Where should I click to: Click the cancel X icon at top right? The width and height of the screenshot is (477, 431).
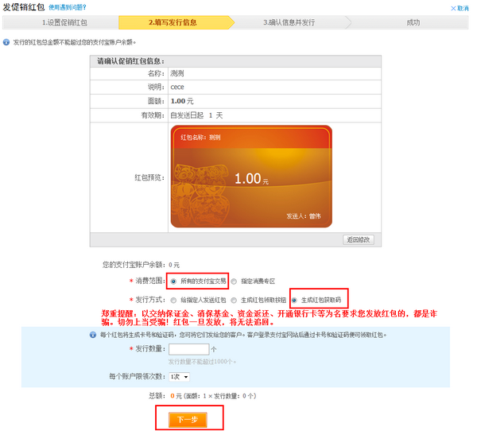[x=452, y=8]
